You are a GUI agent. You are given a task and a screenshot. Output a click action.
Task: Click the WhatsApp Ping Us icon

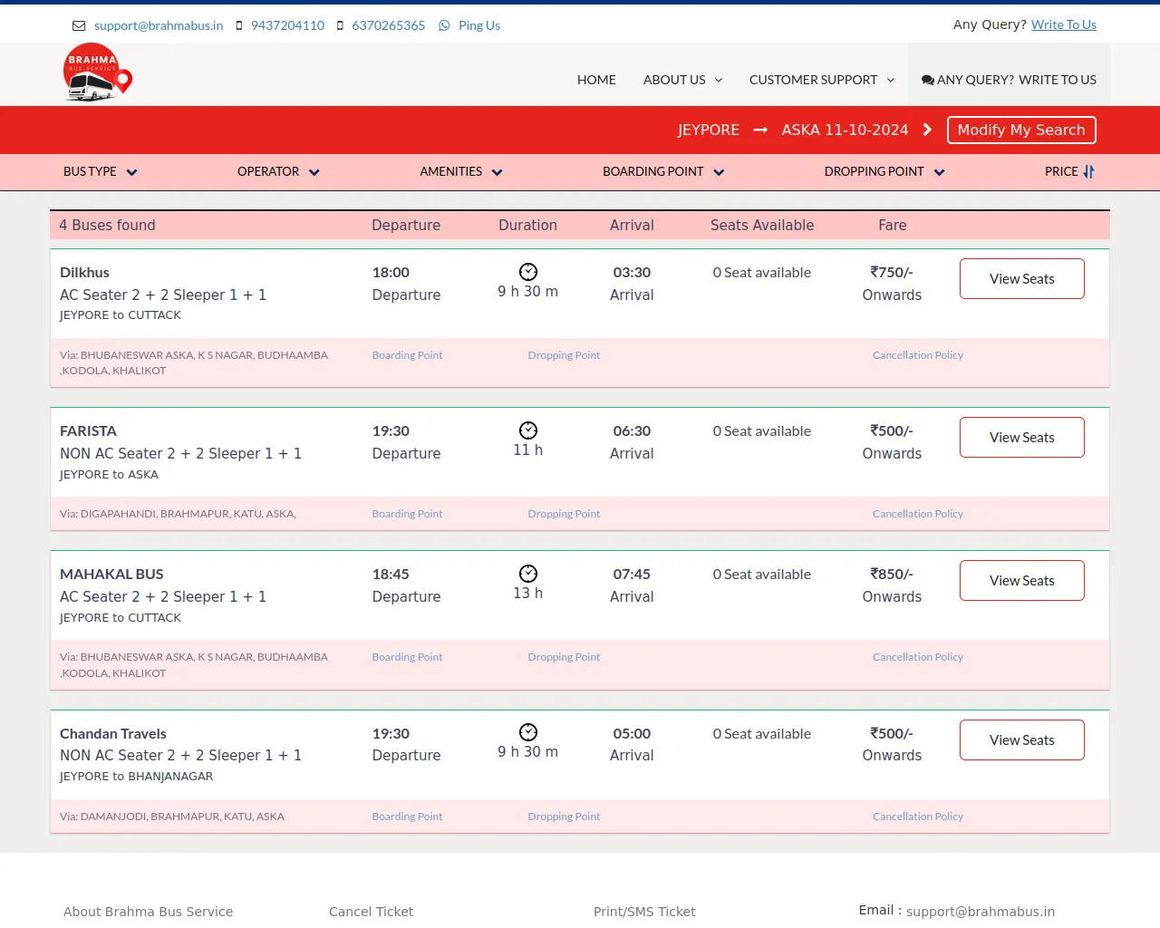click(x=444, y=25)
